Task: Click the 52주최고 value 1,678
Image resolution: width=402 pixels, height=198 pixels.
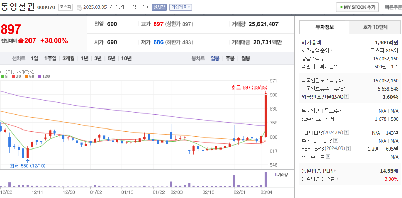Action: click(380, 119)
